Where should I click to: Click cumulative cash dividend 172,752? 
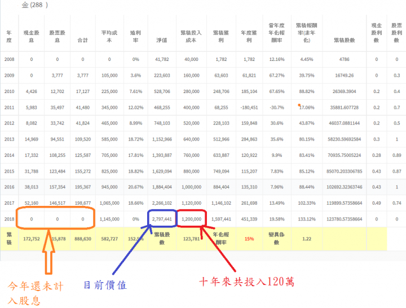(32, 239)
